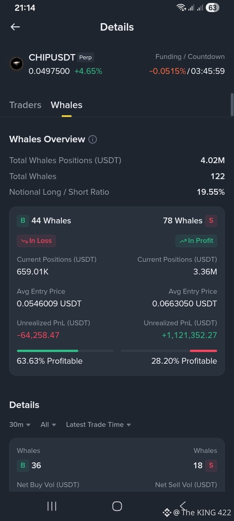Open the Whales Overview info icon
This screenshot has height=521, width=234.
93,139
